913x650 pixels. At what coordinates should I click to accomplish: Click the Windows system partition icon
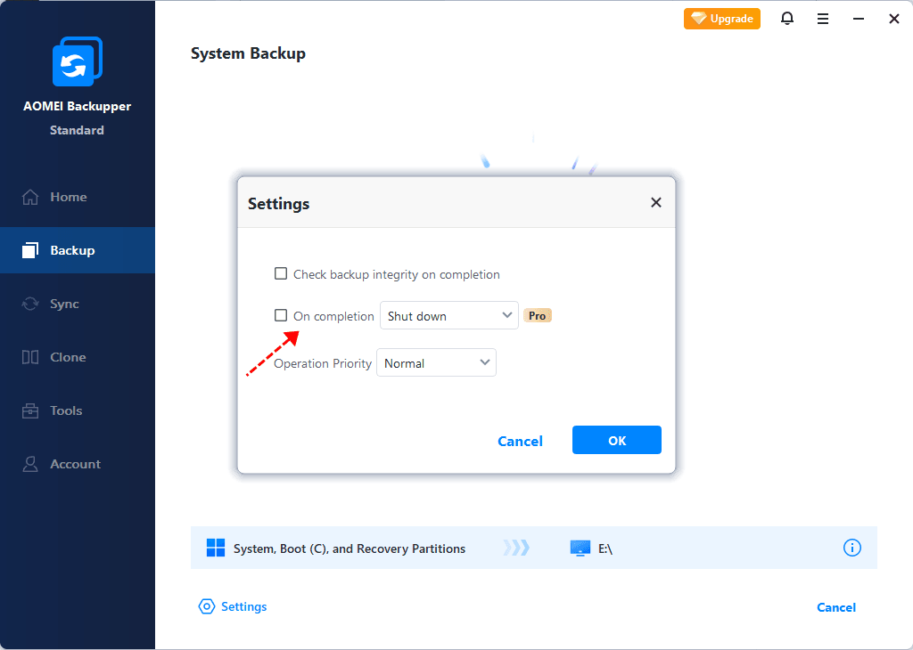216,548
